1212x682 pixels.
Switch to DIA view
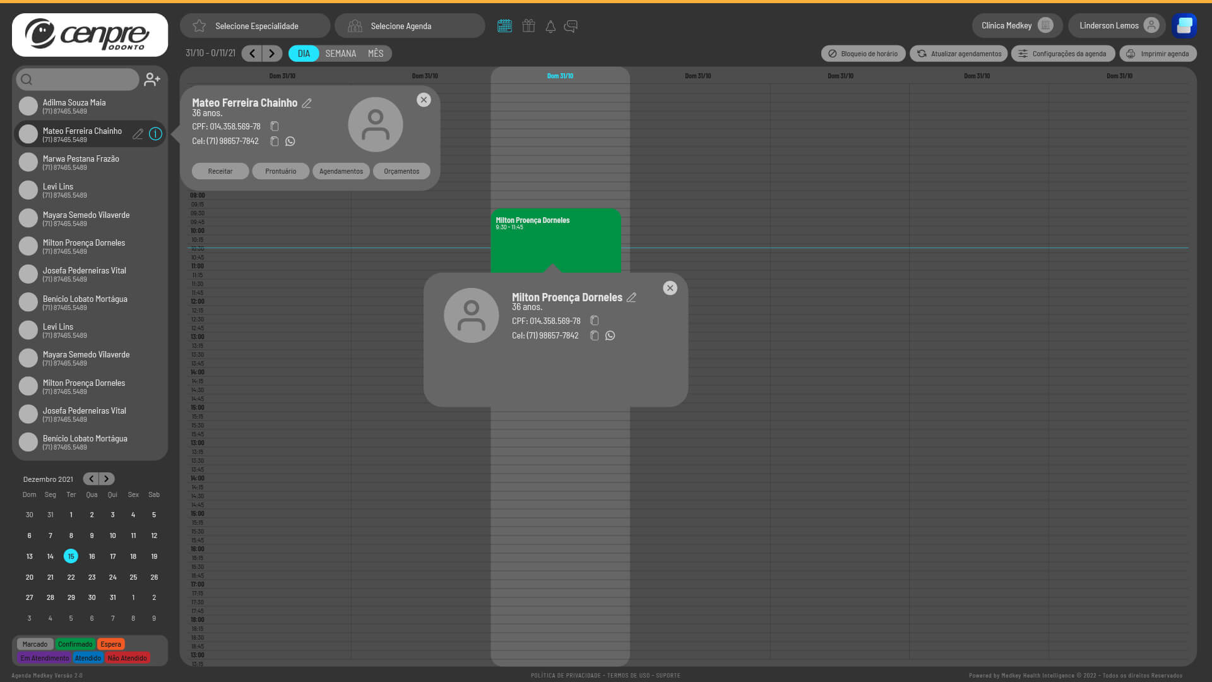coord(304,54)
